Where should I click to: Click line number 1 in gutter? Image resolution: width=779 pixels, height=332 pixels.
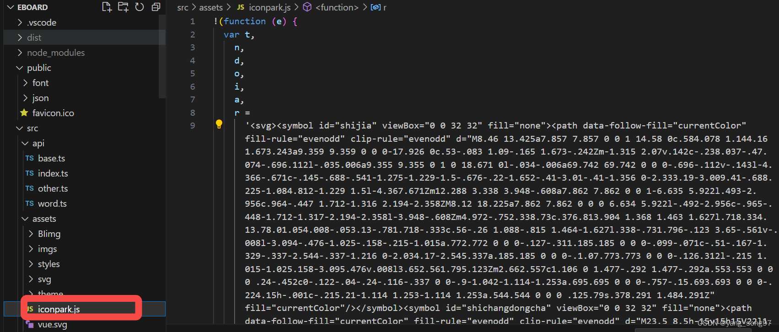(x=193, y=21)
